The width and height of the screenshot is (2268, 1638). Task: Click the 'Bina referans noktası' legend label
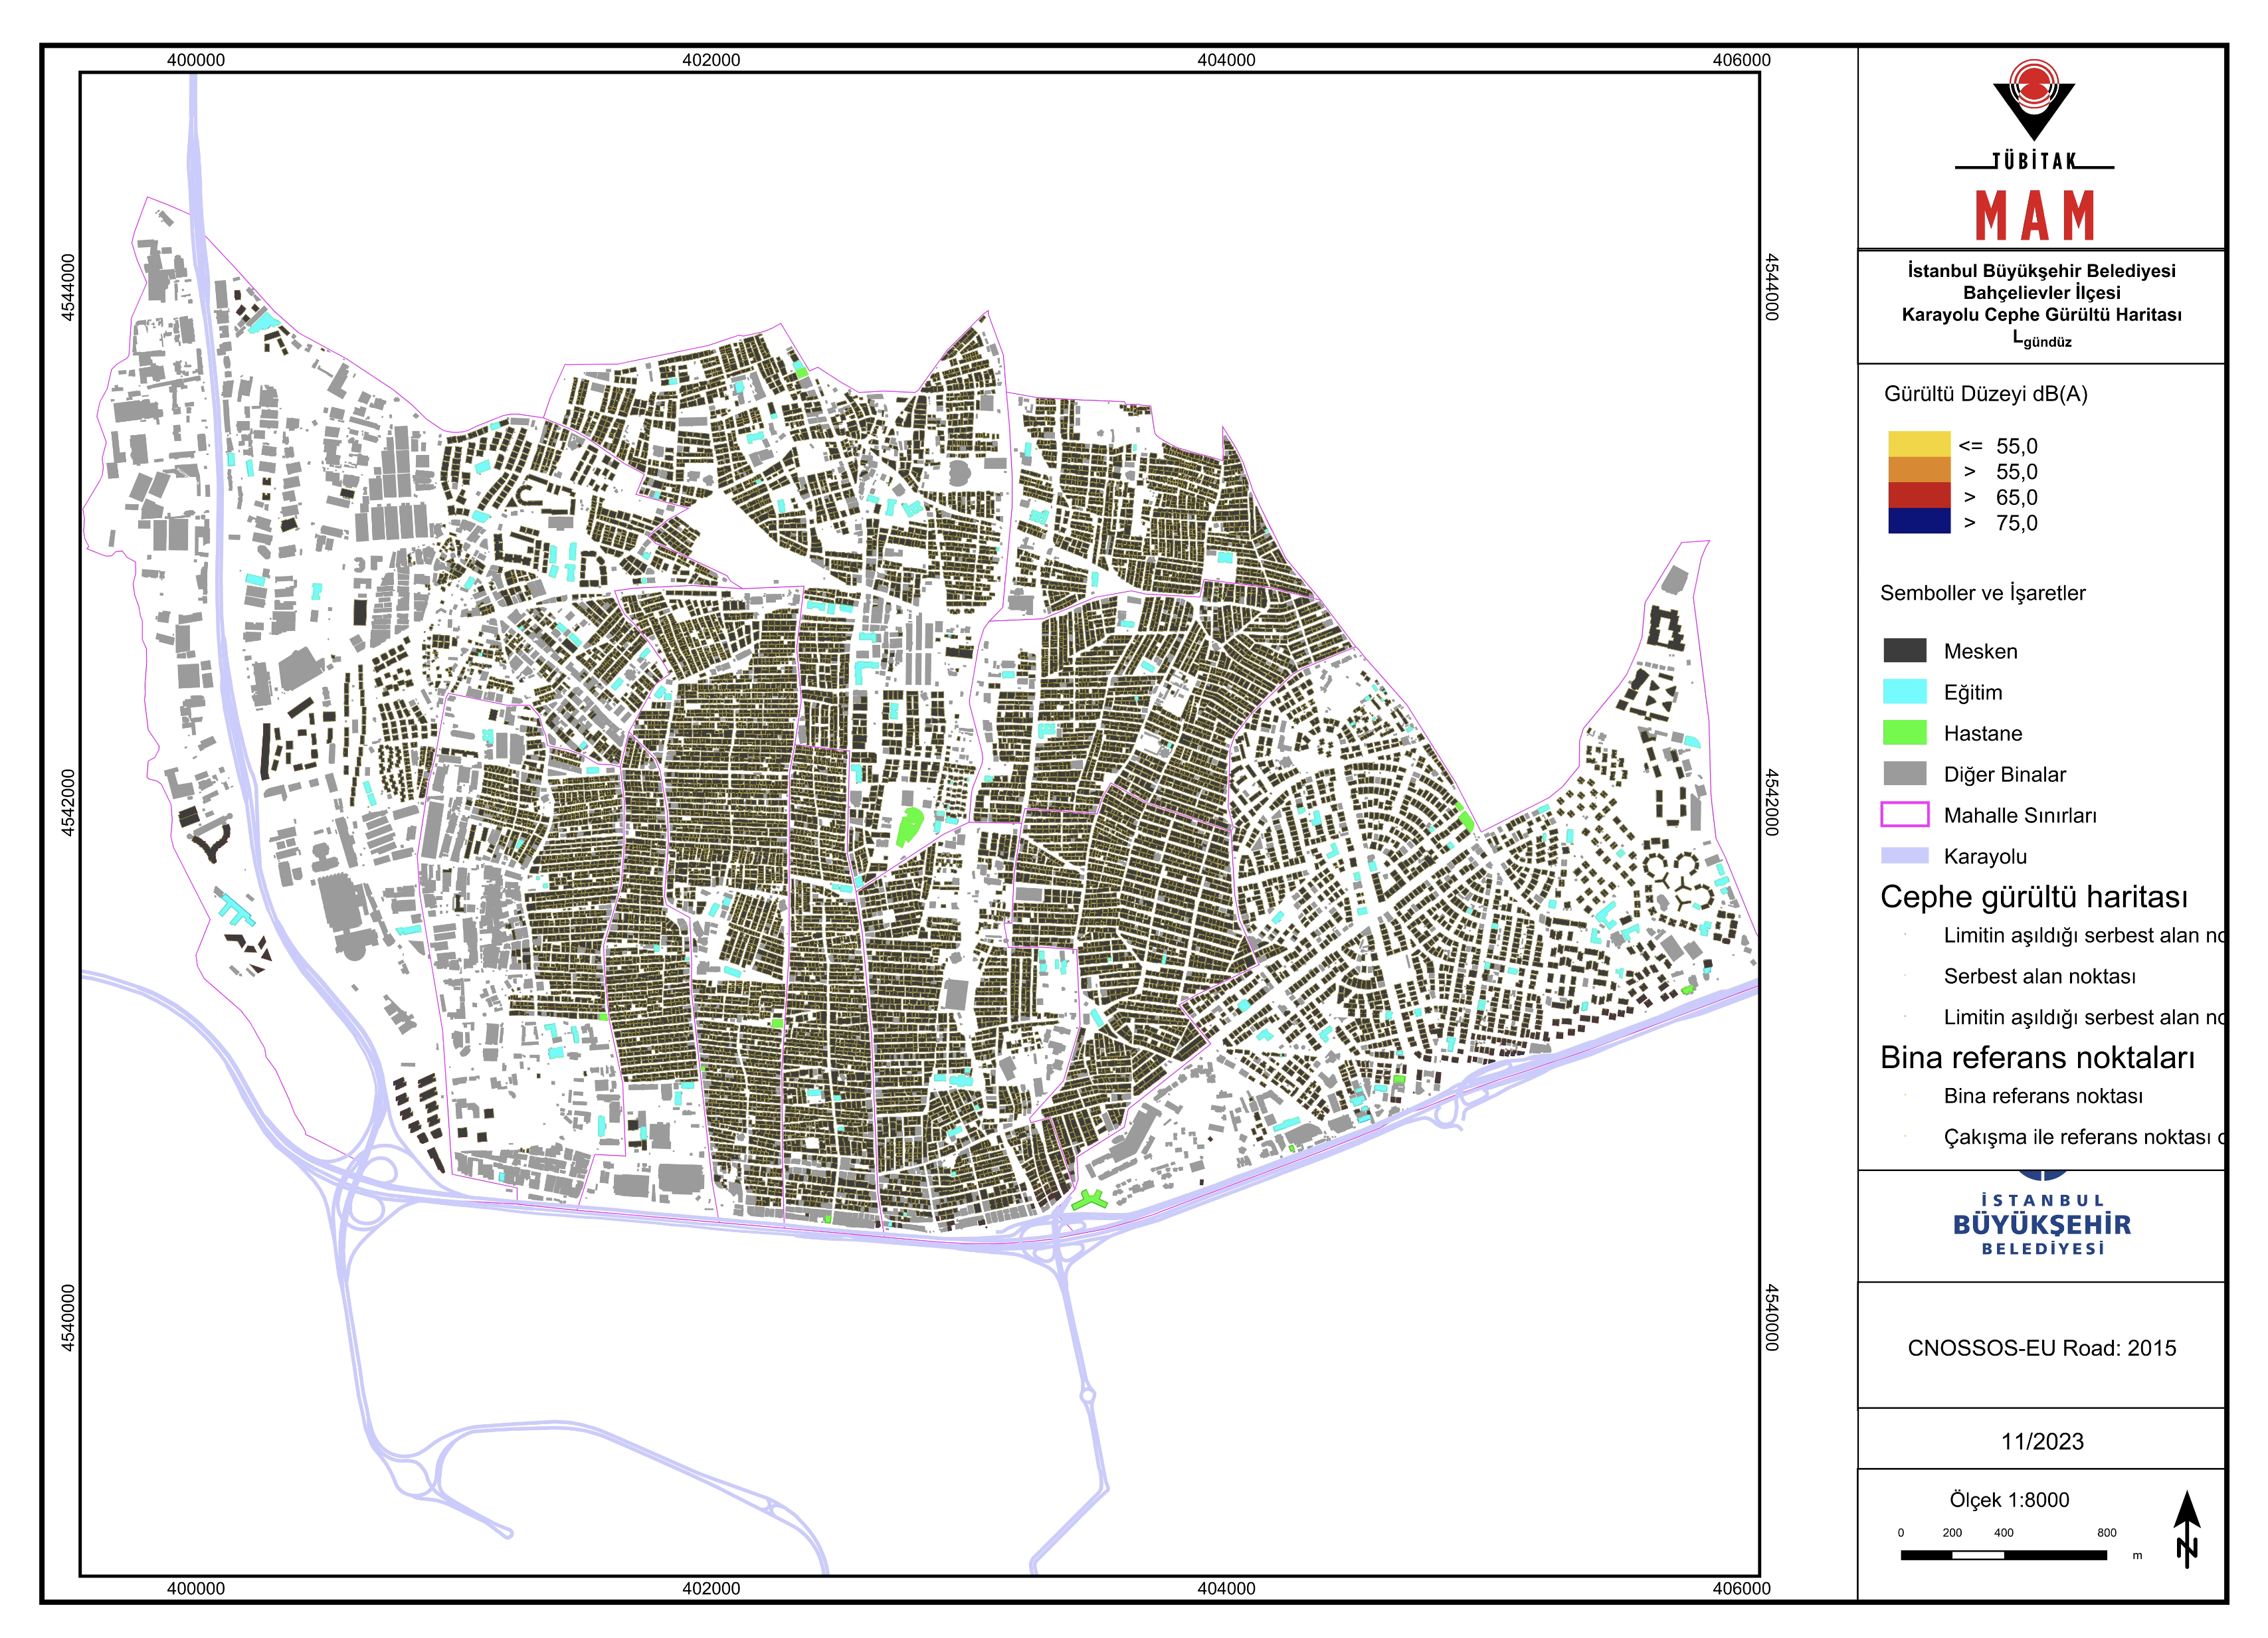click(2043, 1097)
